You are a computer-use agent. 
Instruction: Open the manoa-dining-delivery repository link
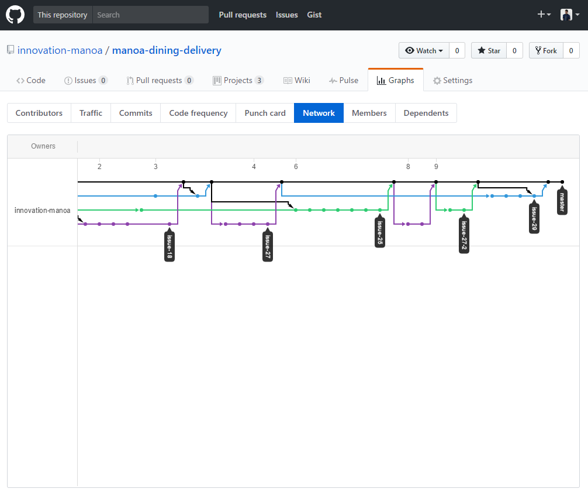coord(167,50)
